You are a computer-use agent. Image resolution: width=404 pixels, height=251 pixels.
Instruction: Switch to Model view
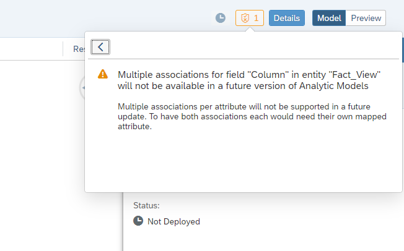pyautogui.click(x=329, y=18)
